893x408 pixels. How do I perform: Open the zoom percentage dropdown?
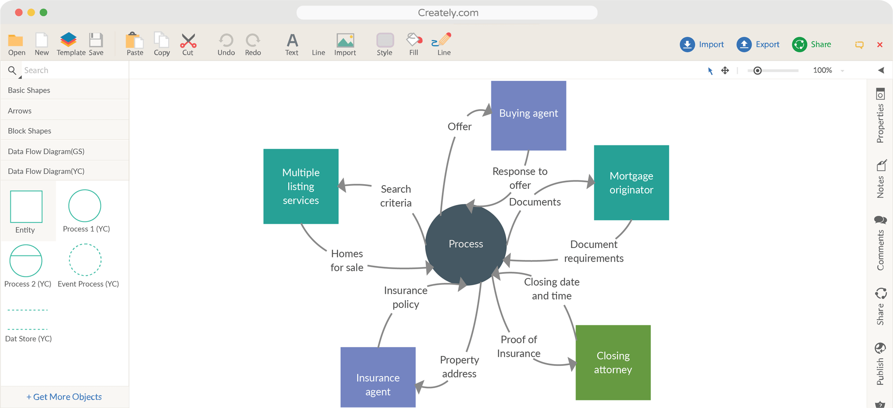point(842,70)
